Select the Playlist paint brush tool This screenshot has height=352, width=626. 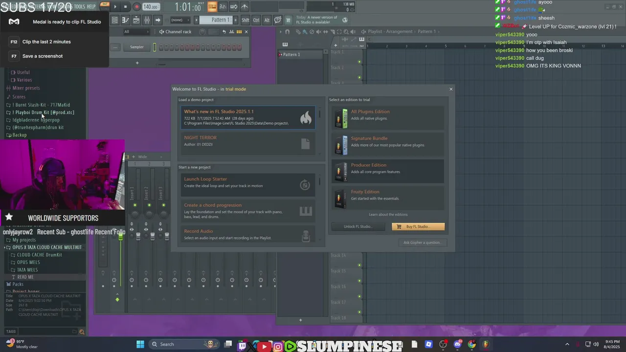(305, 32)
